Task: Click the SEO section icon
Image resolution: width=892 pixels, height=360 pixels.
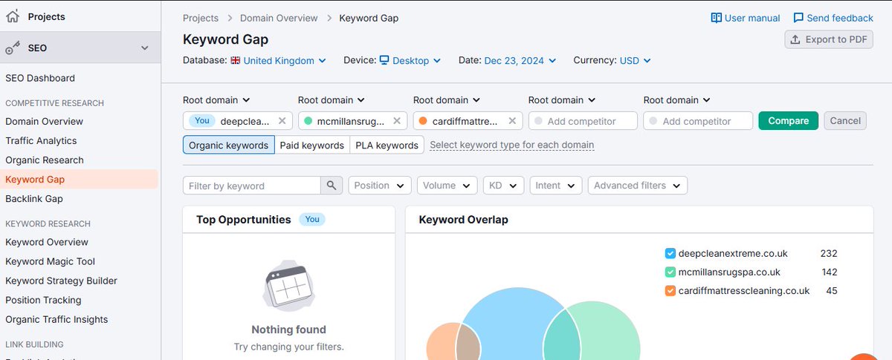Action: 13,48
